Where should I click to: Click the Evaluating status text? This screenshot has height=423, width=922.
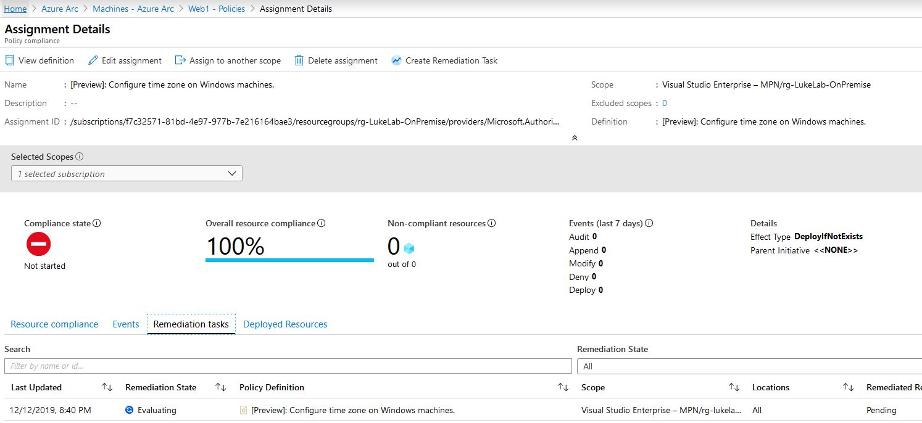pyautogui.click(x=157, y=410)
